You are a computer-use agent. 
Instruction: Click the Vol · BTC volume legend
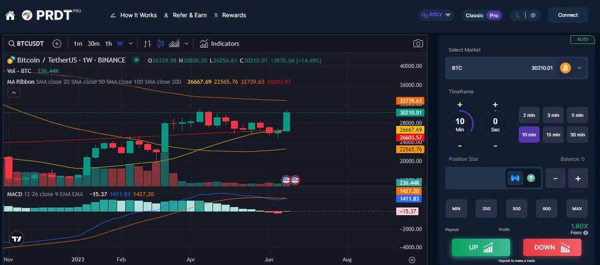coord(20,71)
